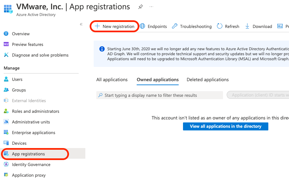
Task: Open External Identities menu item
Action: pyautogui.click(x=29, y=100)
